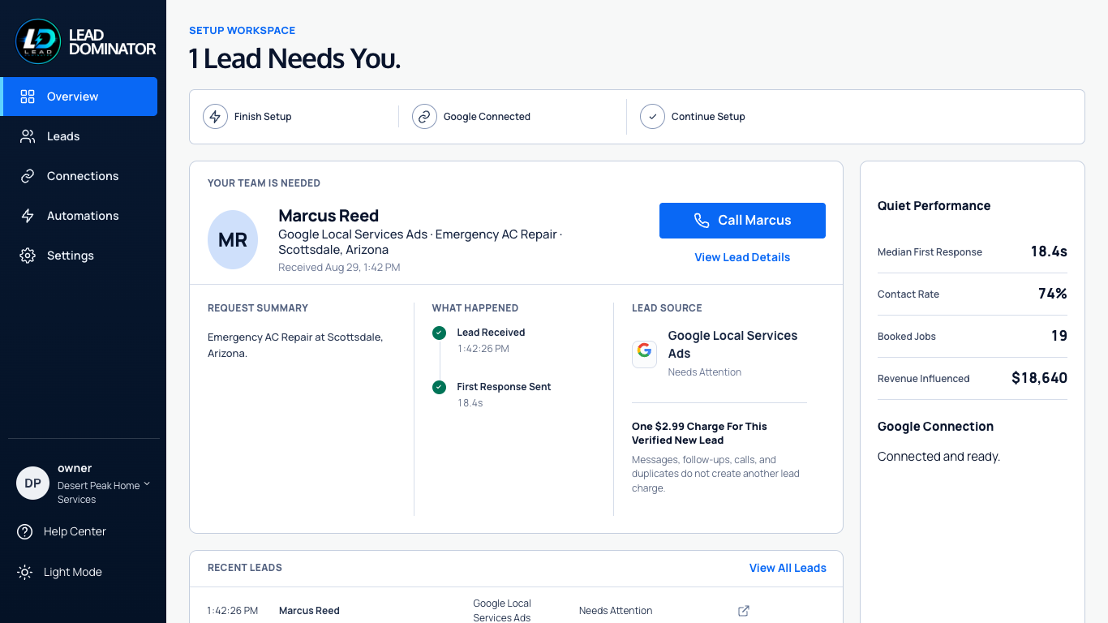Image resolution: width=1108 pixels, height=623 pixels.
Task: Click the Median First Response value 18.4s
Action: (1049, 251)
